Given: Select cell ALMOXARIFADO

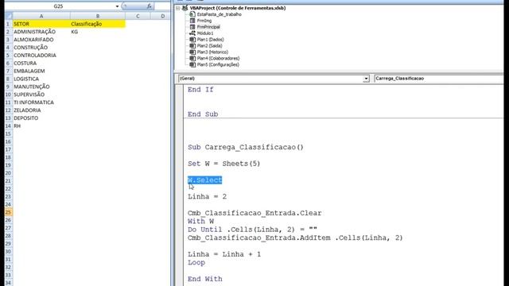Looking at the screenshot, I should click(x=41, y=40).
